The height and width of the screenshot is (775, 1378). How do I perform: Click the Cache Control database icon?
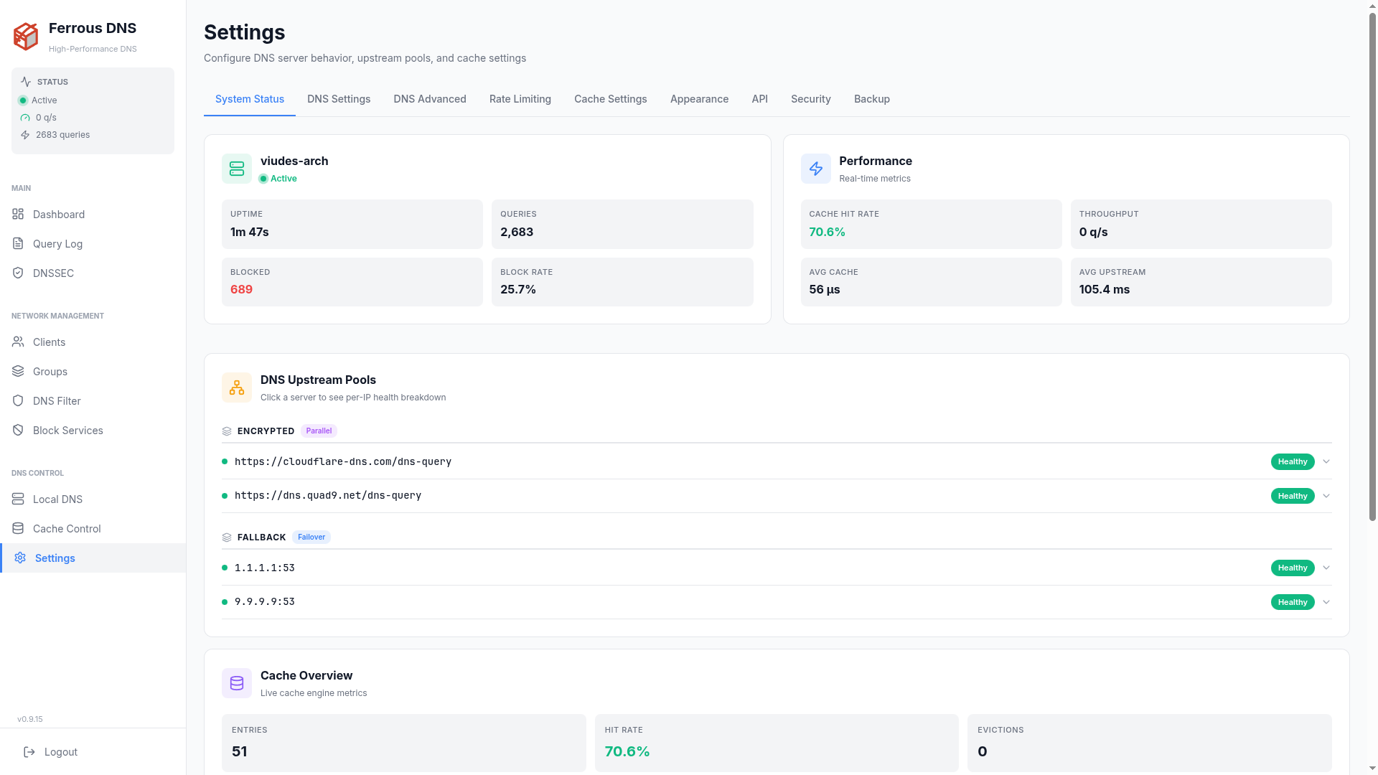point(18,528)
